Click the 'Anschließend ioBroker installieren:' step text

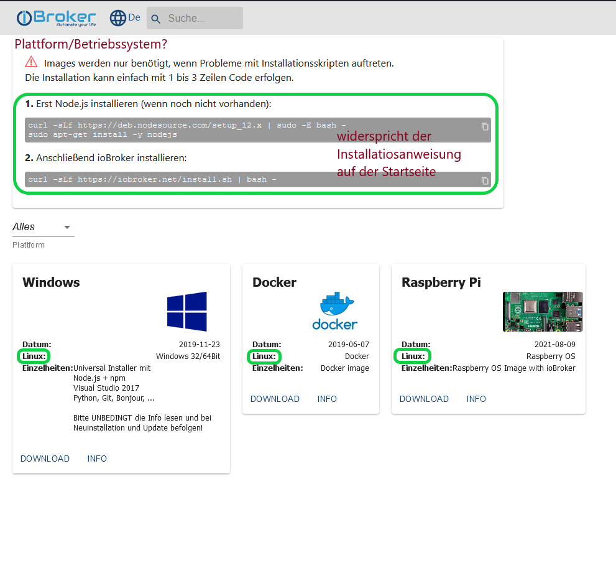click(x=106, y=157)
